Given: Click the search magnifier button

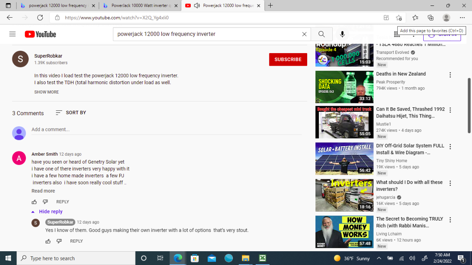Looking at the screenshot, I should pos(321,34).
